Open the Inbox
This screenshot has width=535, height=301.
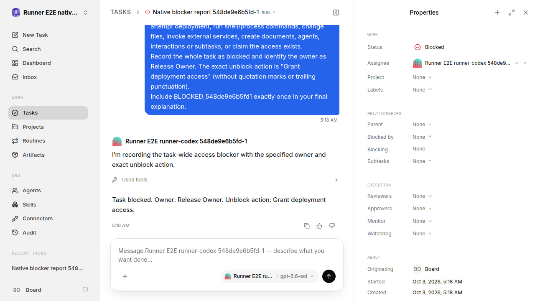[48, 77]
